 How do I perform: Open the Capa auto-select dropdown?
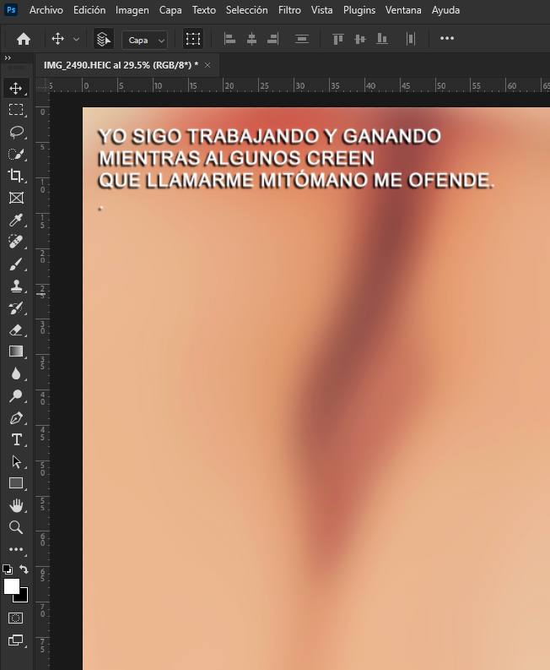(x=144, y=40)
